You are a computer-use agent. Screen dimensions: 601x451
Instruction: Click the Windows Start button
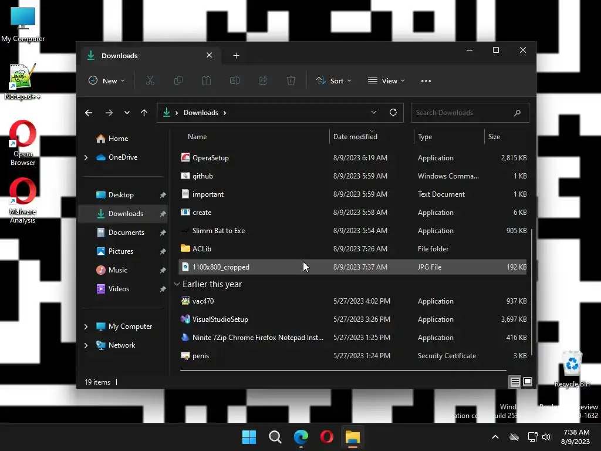[x=249, y=437]
